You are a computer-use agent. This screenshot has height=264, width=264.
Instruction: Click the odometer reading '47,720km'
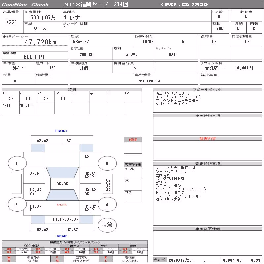click(x=41, y=42)
